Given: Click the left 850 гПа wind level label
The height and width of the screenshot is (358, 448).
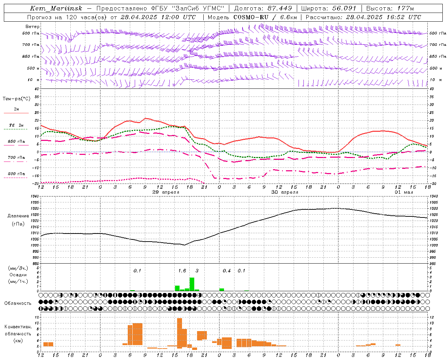Looking at the screenshot, I should tap(31, 56).
